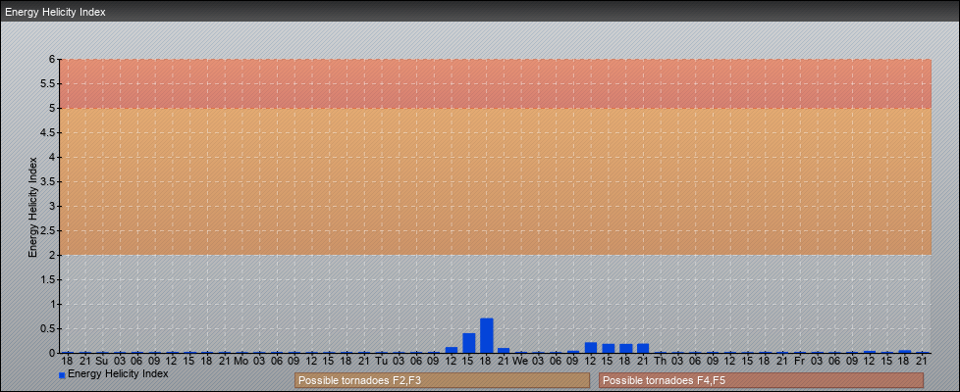Click the We day label on x-axis
The width and height of the screenshot is (960, 392).
pyautogui.click(x=520, y=361)
